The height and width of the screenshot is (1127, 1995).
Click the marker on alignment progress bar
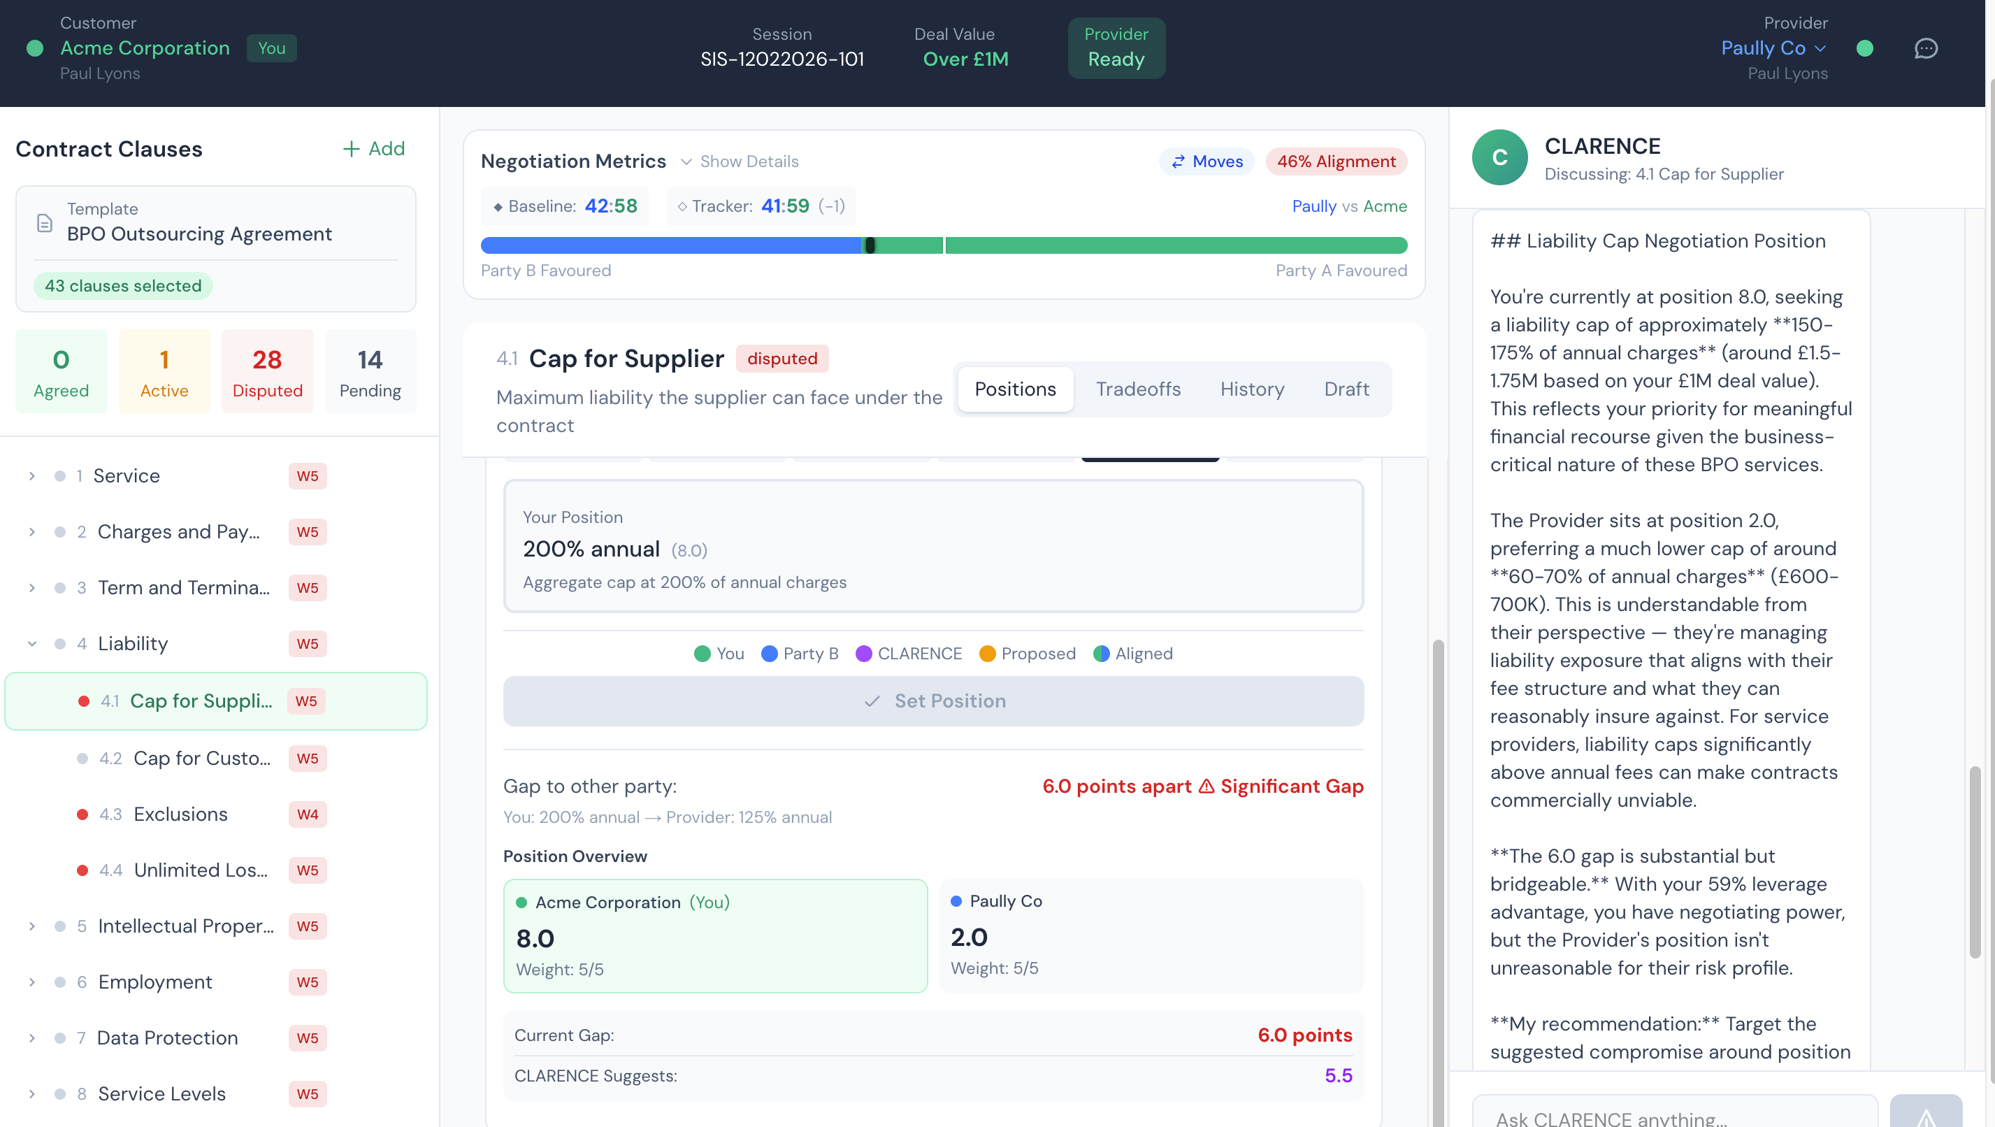point(870,245)
